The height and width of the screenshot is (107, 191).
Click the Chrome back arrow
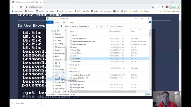tap(13, 7)
